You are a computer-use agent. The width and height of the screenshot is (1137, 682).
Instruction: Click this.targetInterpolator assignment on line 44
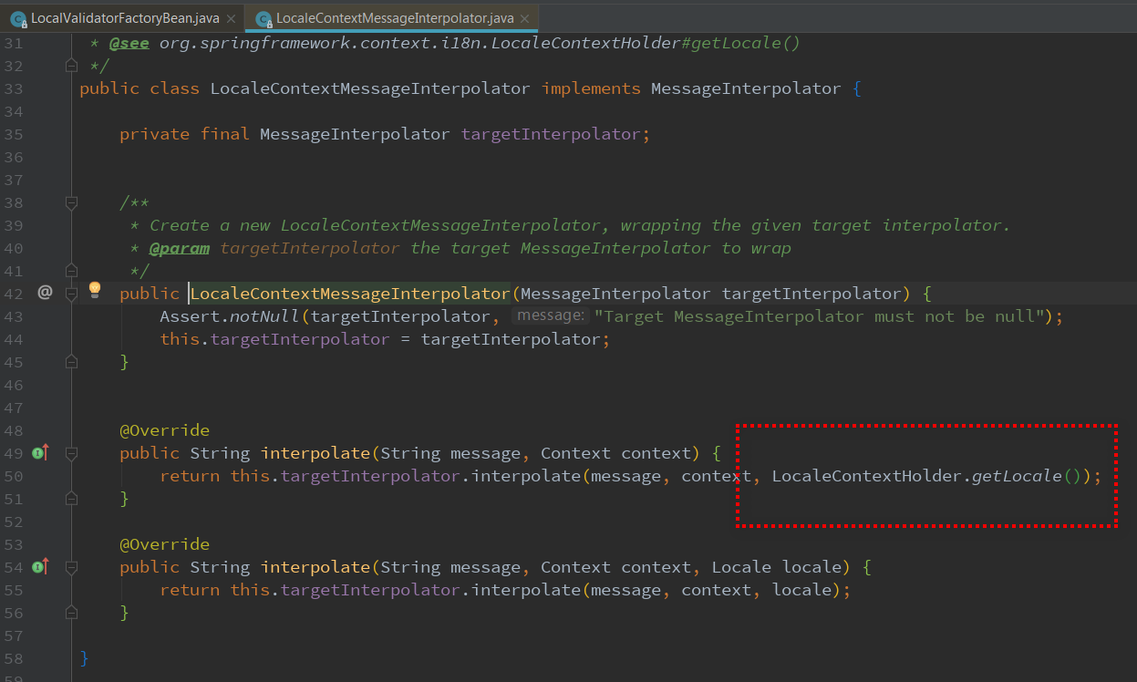click(x=274, y=339)
